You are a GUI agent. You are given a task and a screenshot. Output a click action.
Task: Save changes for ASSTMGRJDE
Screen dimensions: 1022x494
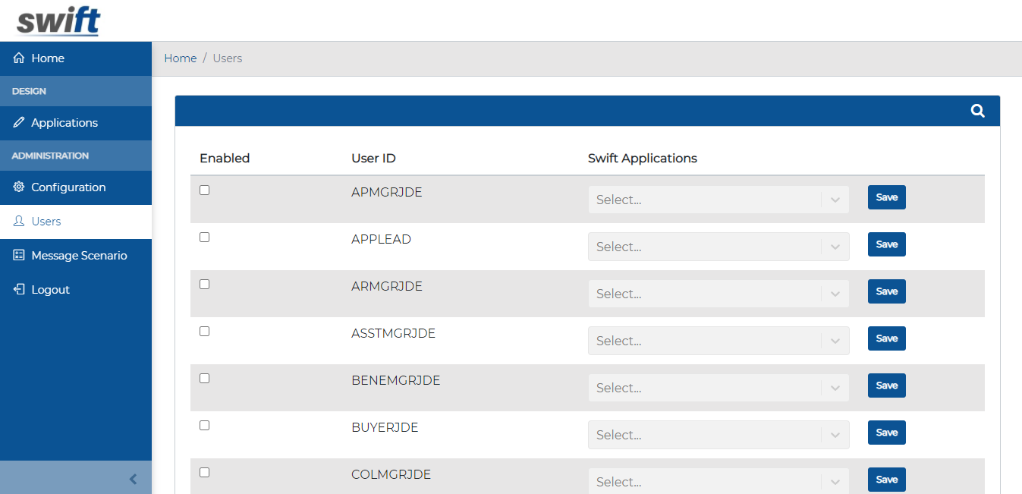point(886,338)
